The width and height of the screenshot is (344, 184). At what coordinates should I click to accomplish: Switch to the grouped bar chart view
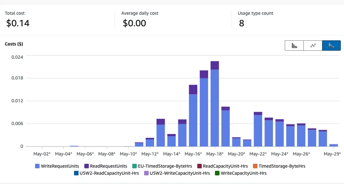point(294,46)
